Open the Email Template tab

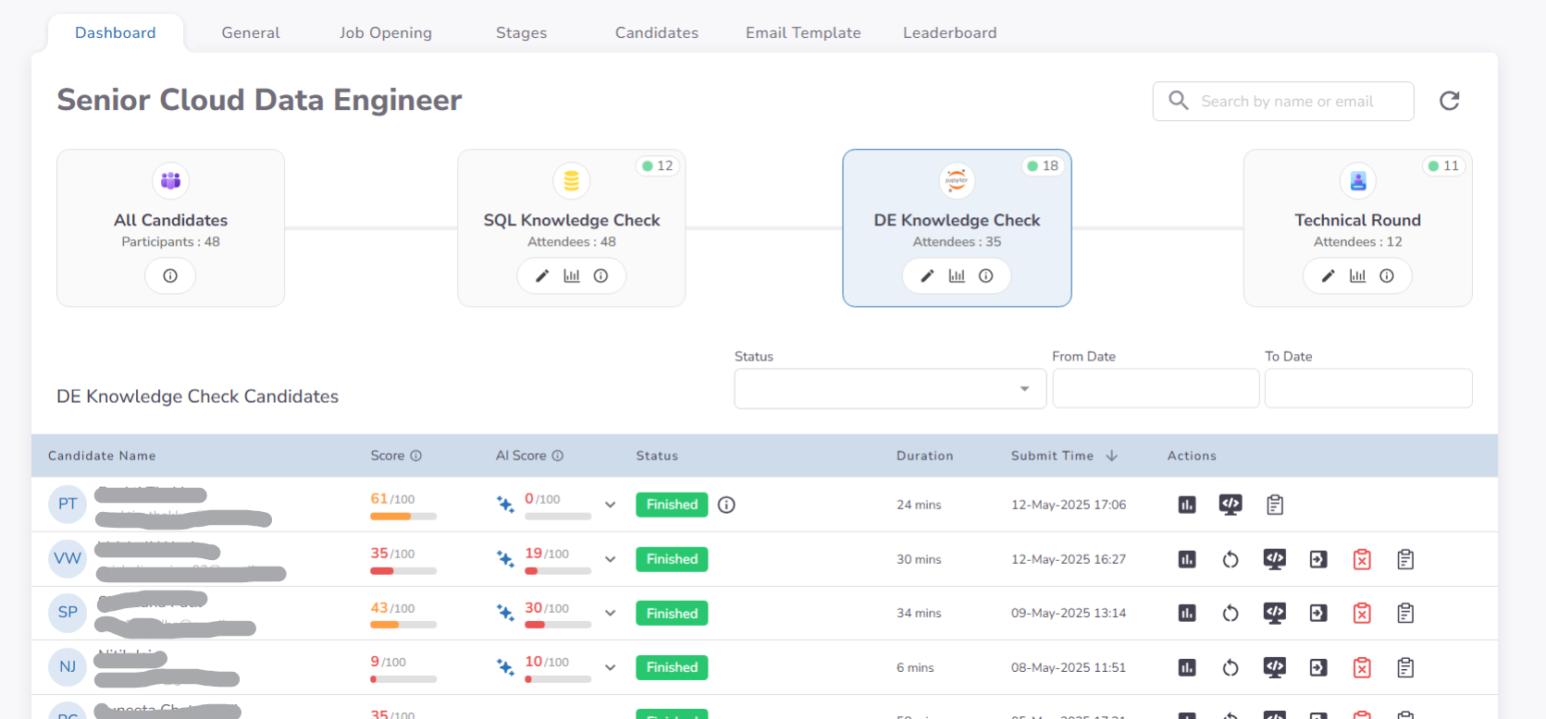pyautogui.click(x=803, y=33)
